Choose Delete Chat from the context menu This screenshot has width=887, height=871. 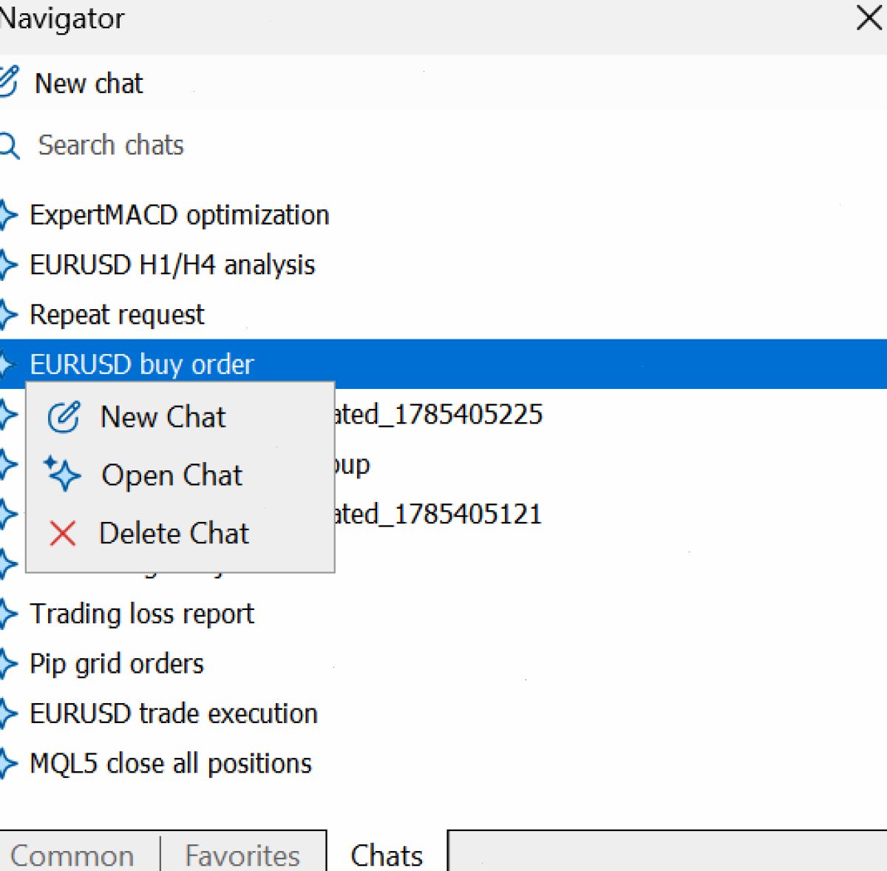pyautogui.click(x=180, y=534)
